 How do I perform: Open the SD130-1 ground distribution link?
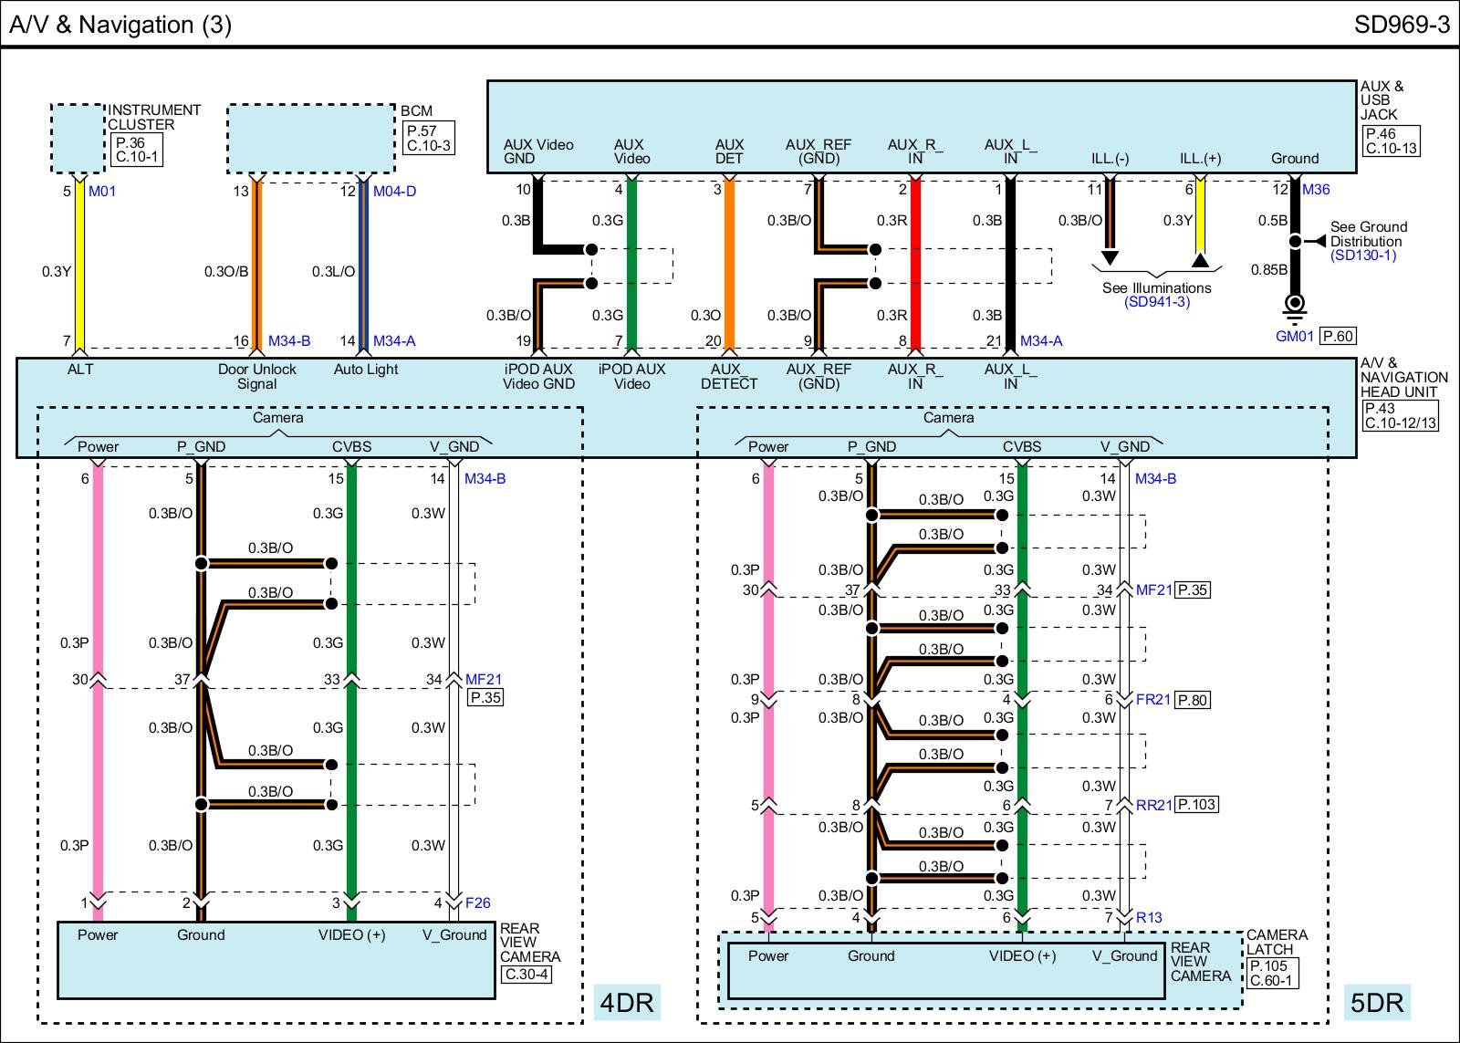1363,256
